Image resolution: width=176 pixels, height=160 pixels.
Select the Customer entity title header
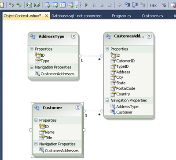pyautogui.click(x=52, y=108)
